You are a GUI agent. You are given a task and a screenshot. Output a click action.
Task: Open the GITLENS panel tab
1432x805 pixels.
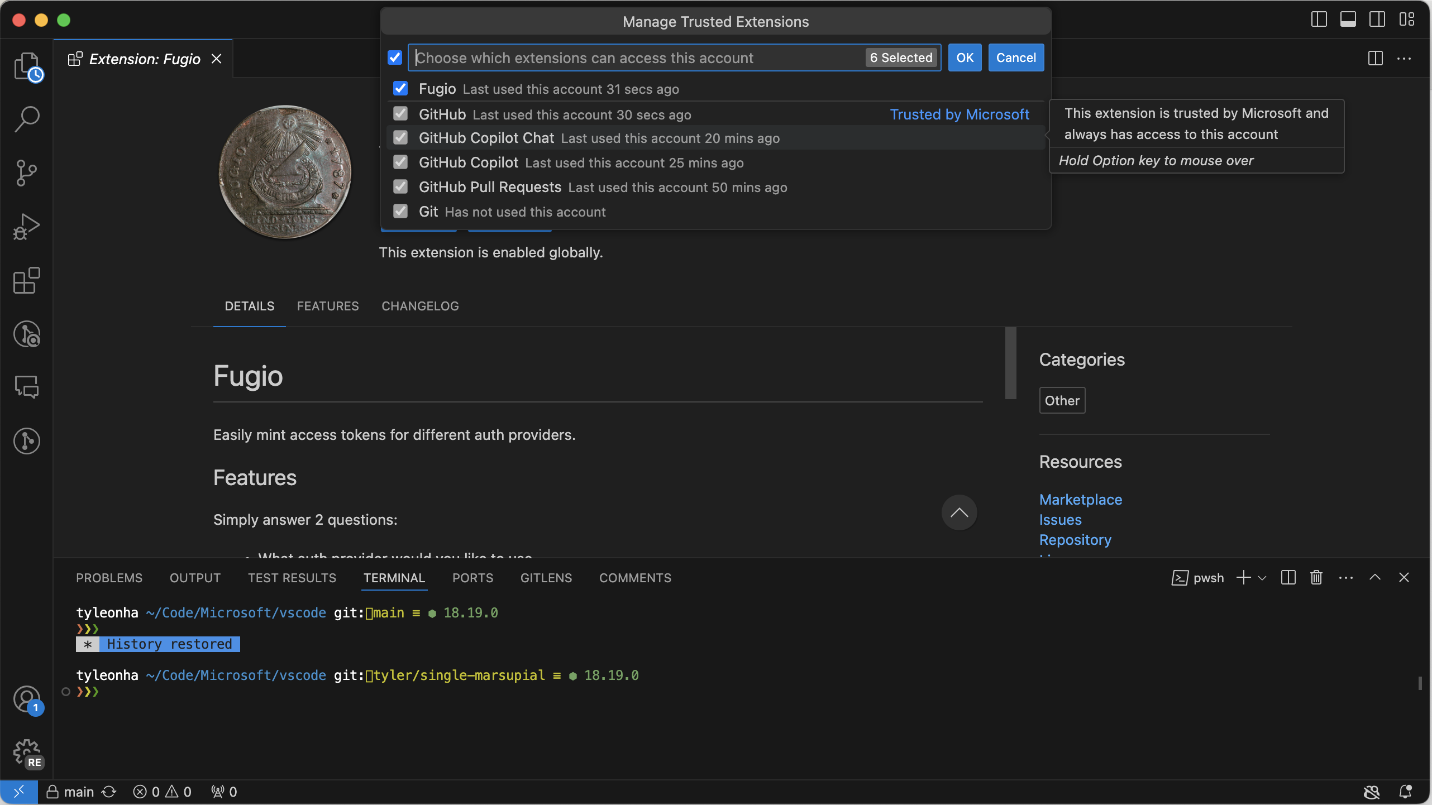pyautogui.click(x=546, y=578)
